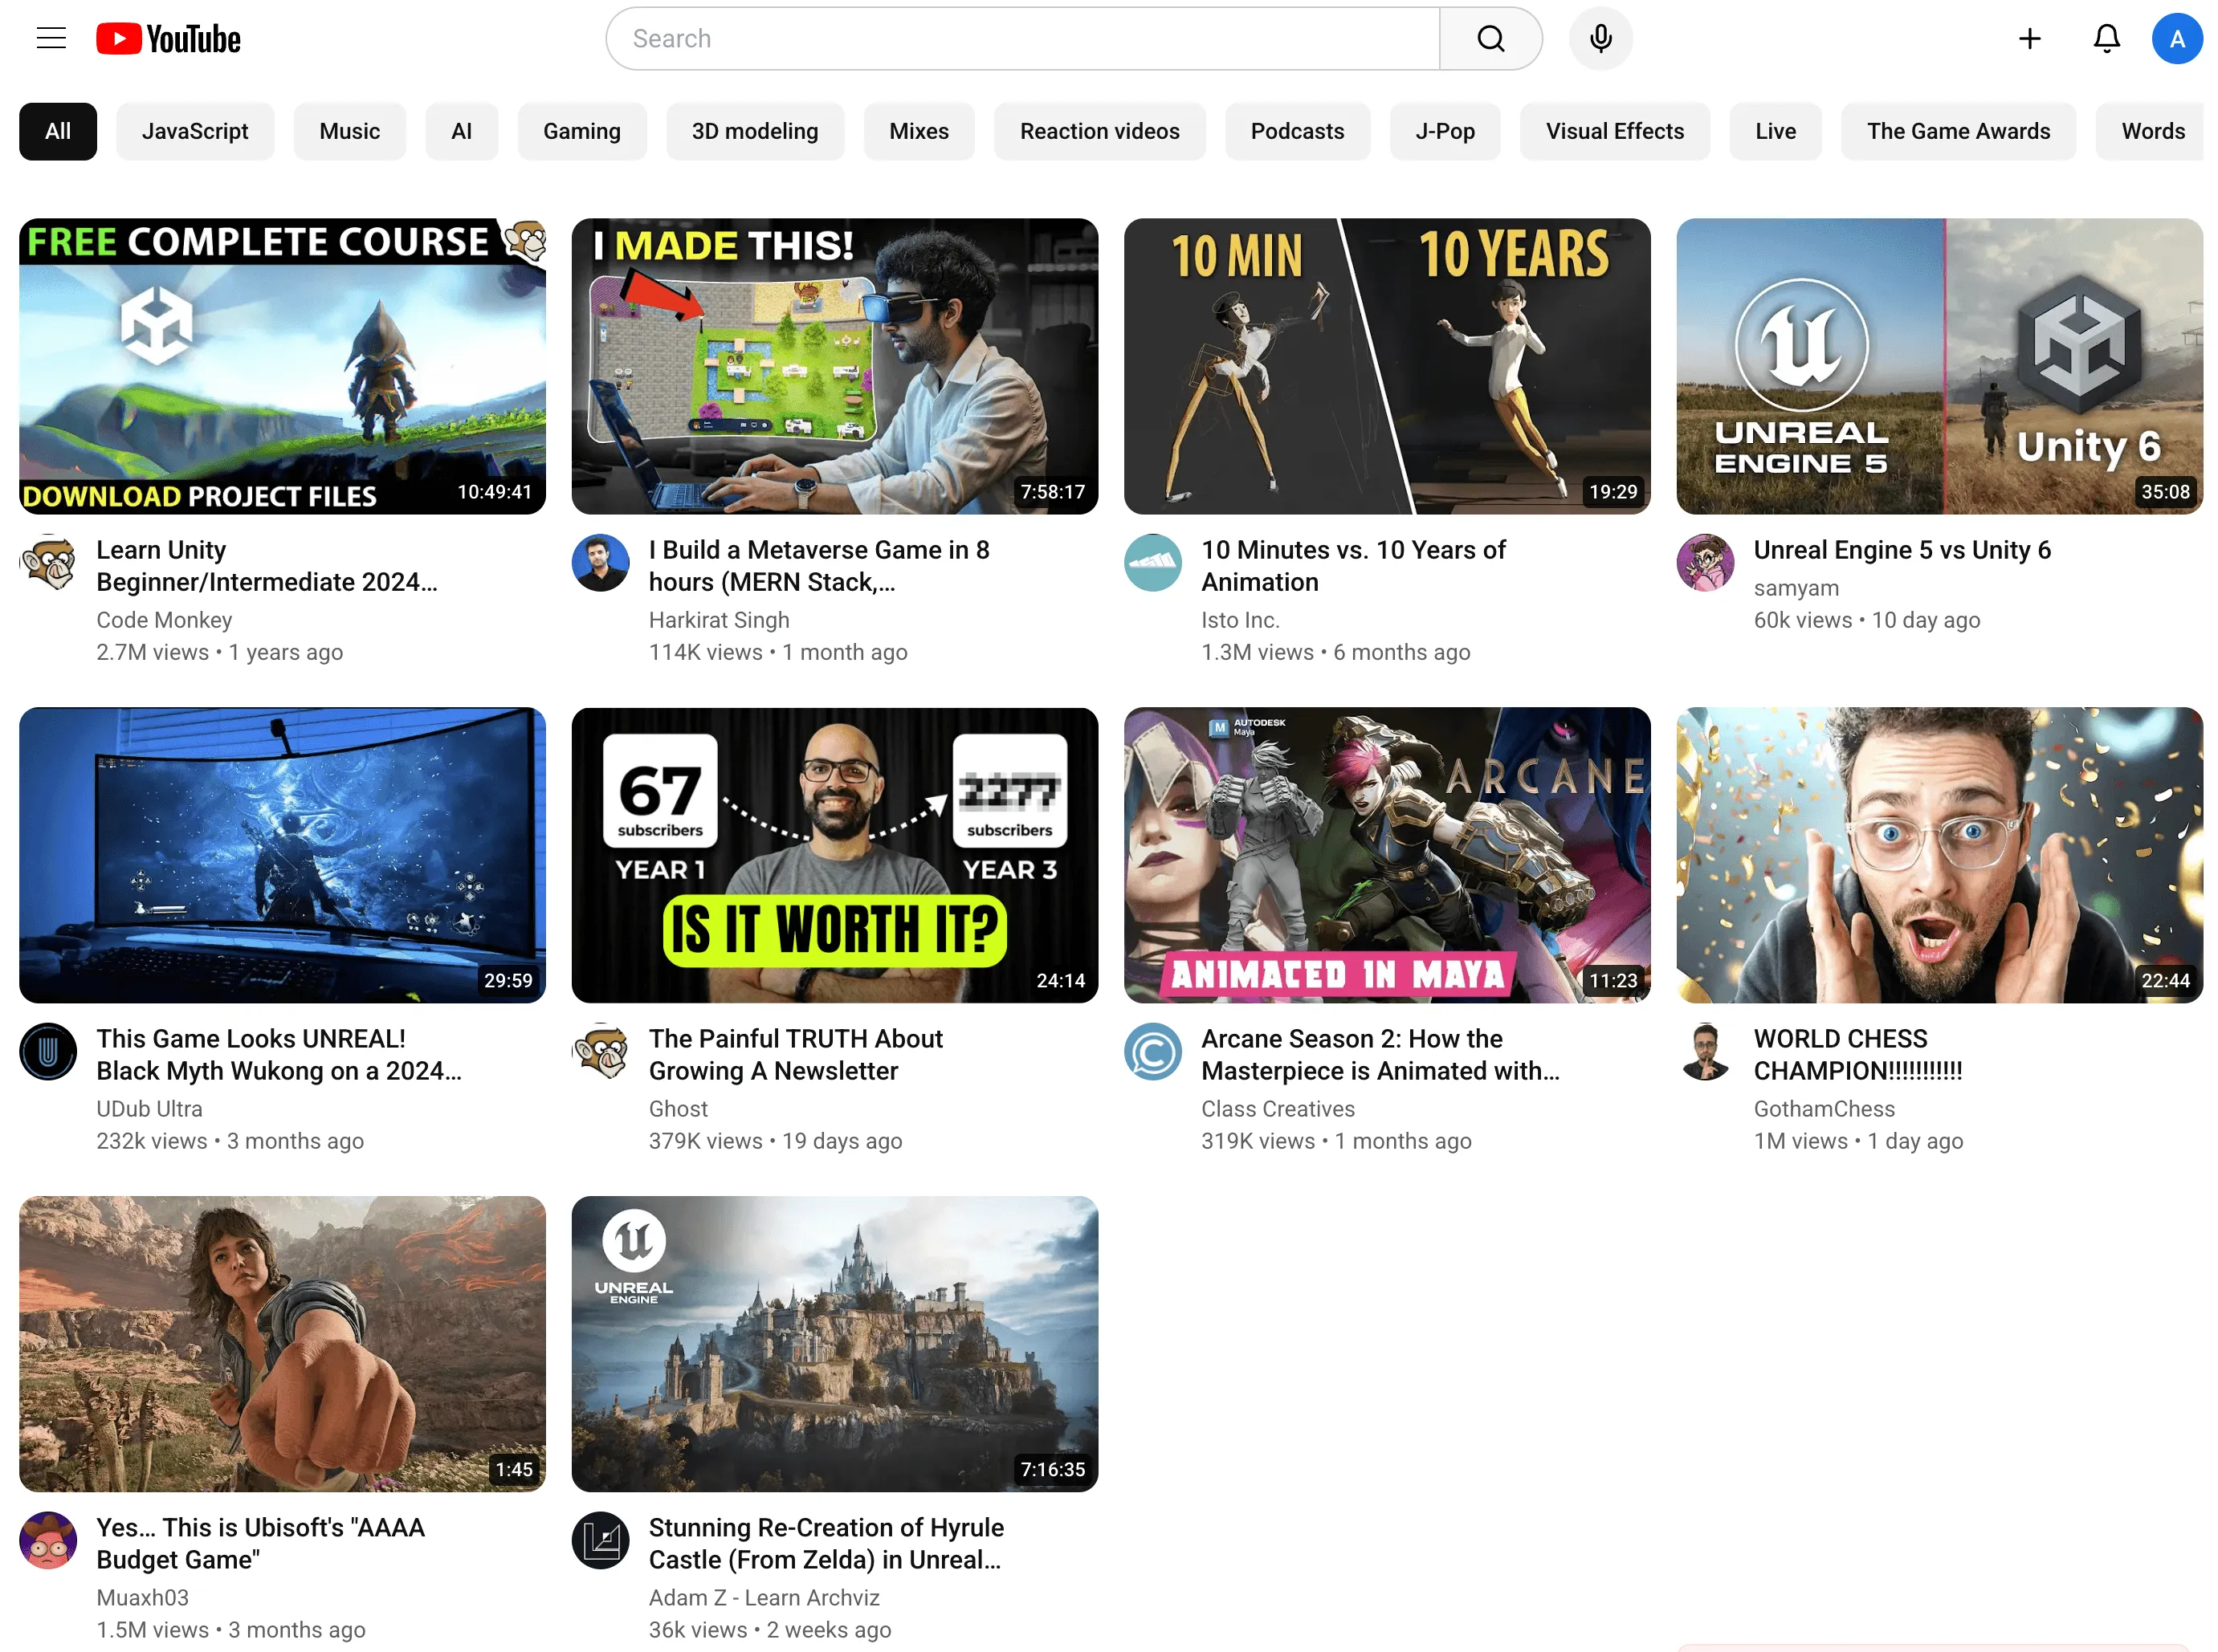Select the Podcasts filter chip
2218x1652 pixels.
pyautogui.click(x=1297, y=131)
